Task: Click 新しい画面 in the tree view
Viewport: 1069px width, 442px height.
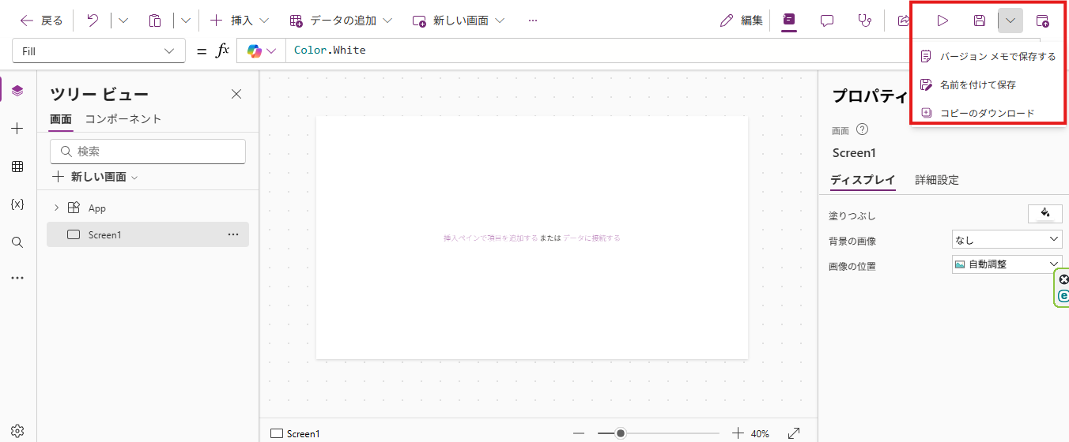Action: click(95, 177)
